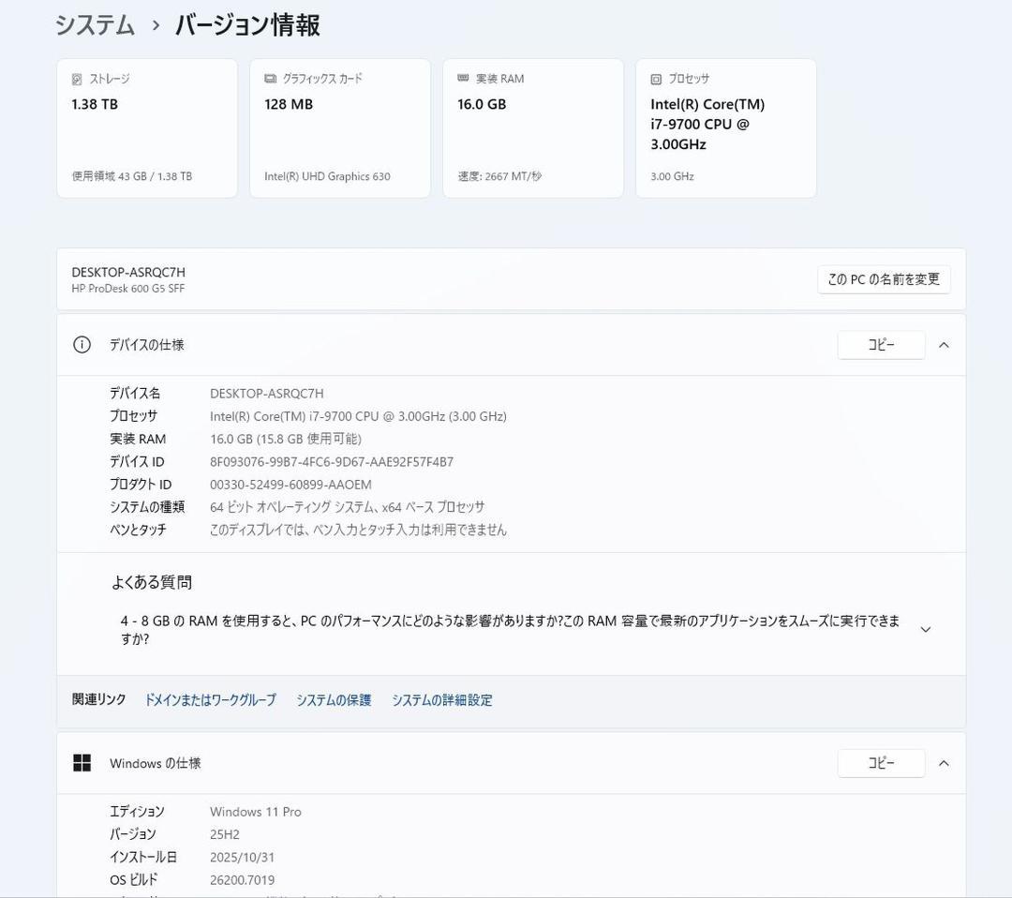Screen dimensions: 1012x898
Task: Expand the 4 - 8 GB RAM FAQ question
Action: (x=925, y=630)
